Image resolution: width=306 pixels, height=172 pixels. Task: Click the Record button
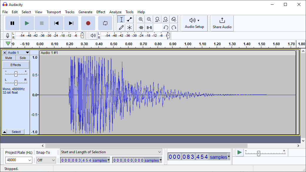[88, 23]
